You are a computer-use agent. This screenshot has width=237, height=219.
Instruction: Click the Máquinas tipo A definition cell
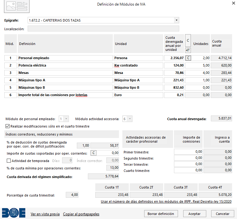tap(65, 80)
